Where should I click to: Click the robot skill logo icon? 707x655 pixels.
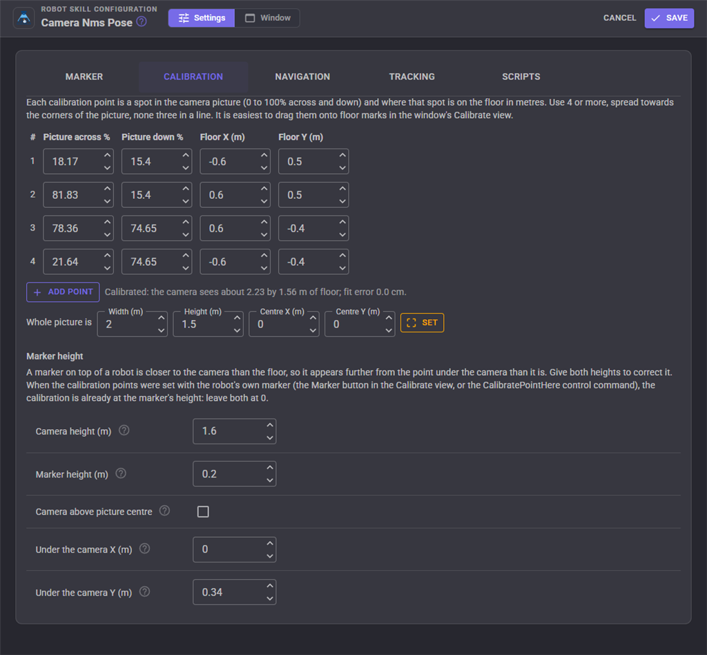pos(24,19)
